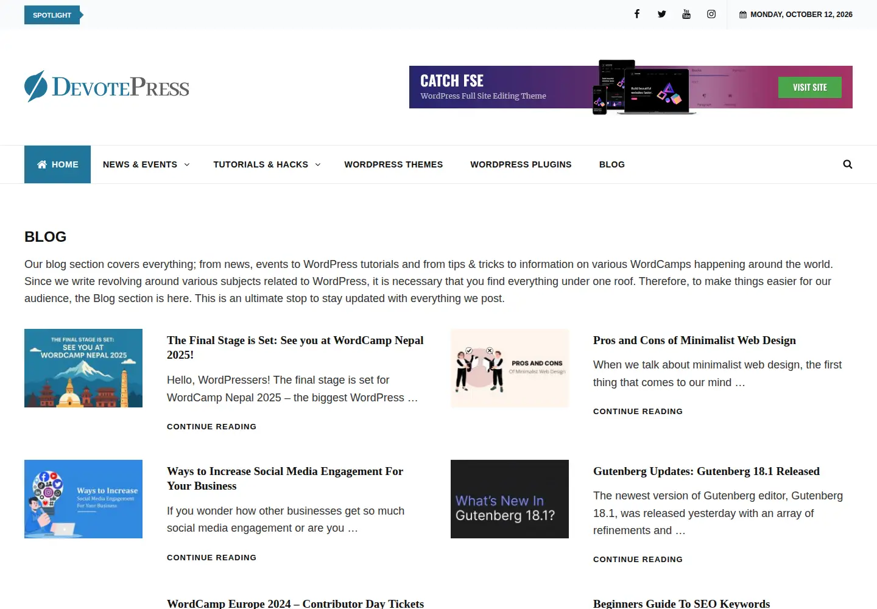Click the DevotePress logo
Screen dimensions: 877x609
pyautogui.click(x=107, y=86)
